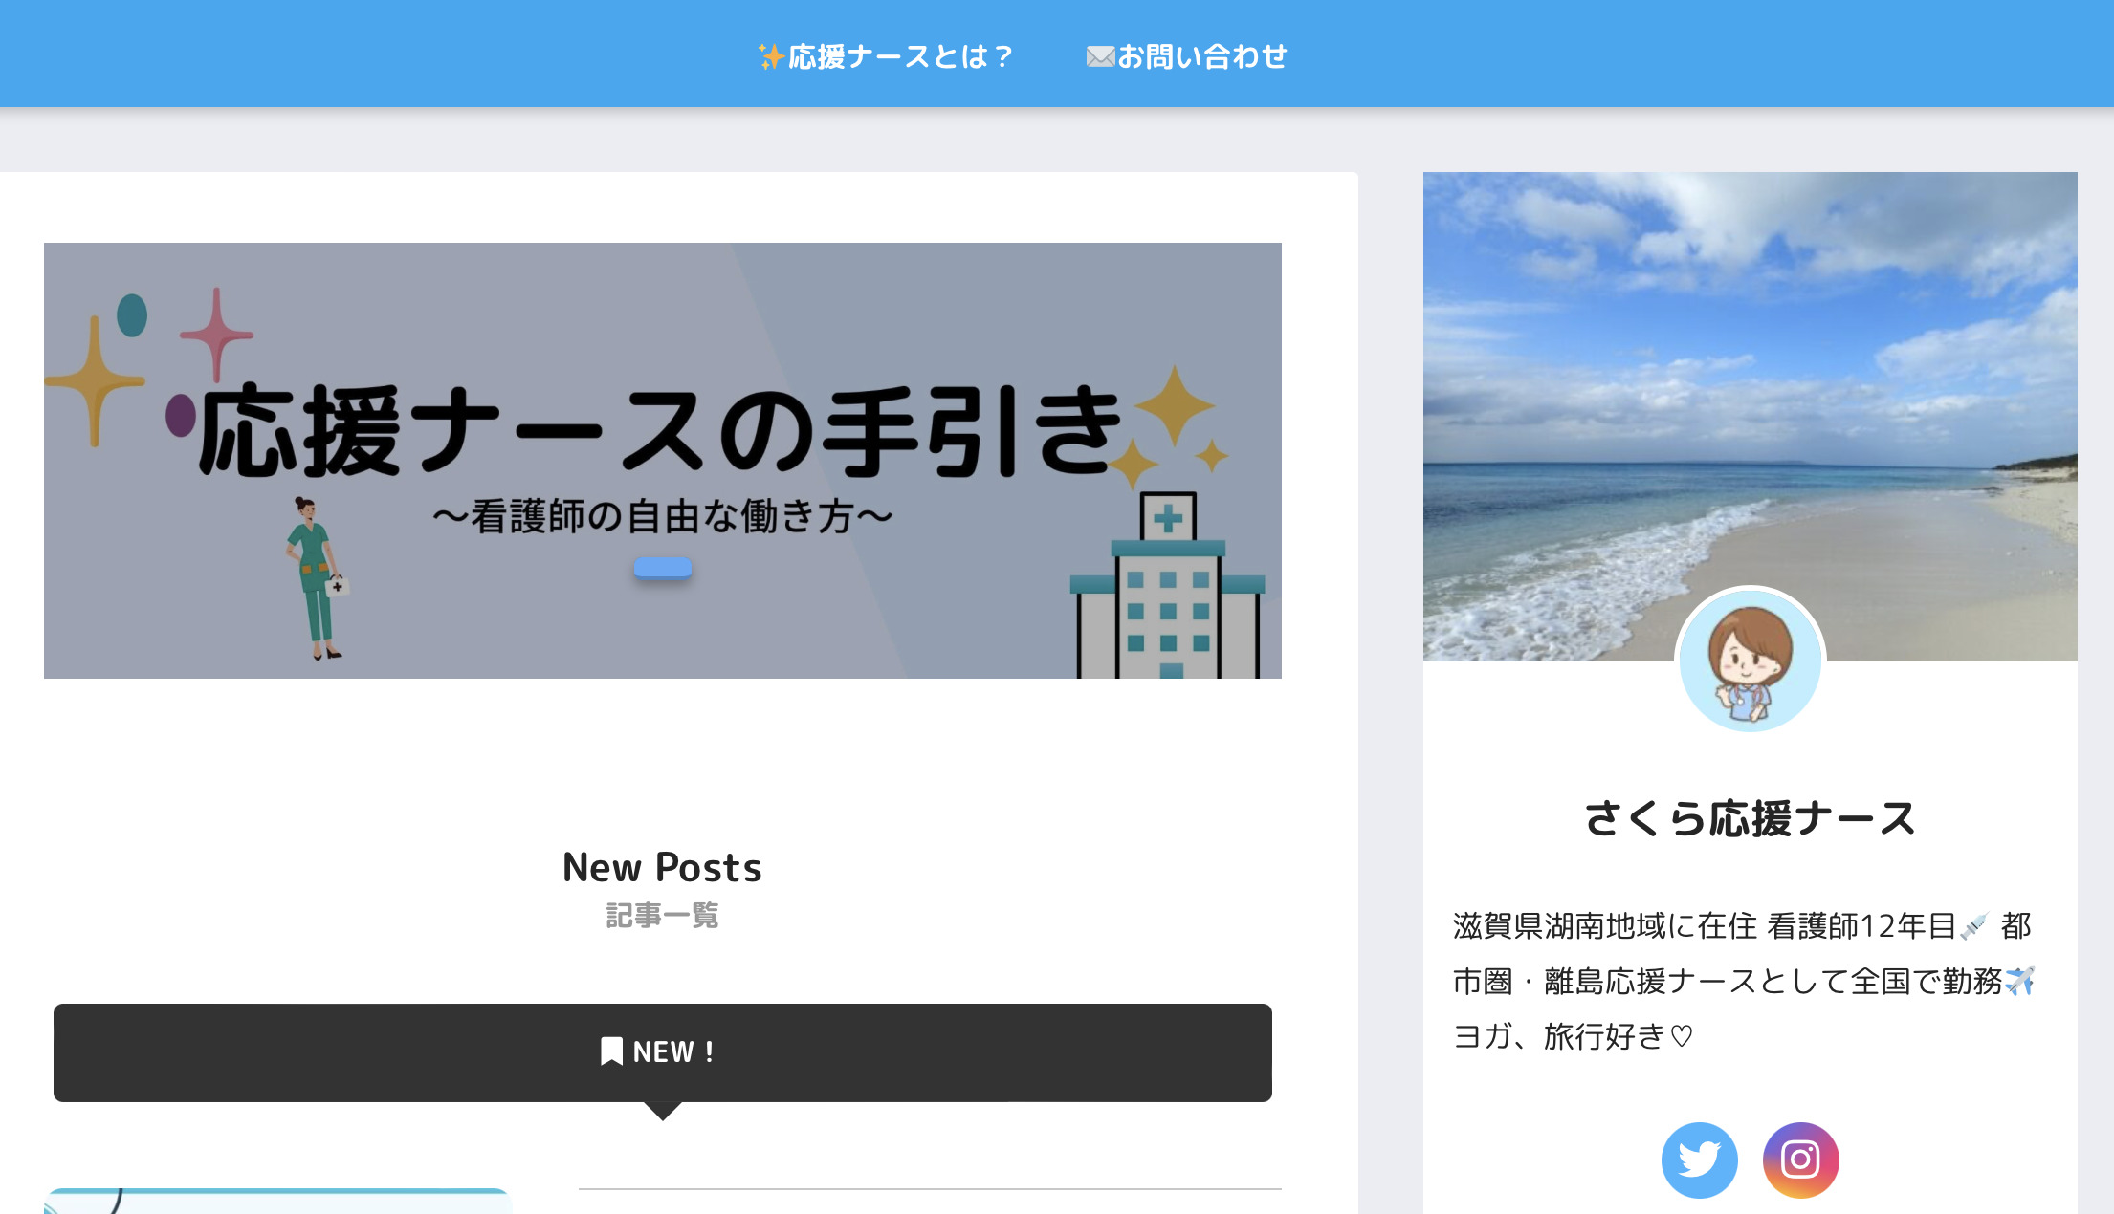Click the envelope icon beside お問い合わせ
This screenshot has width=2114, height=1214.
1100,57
